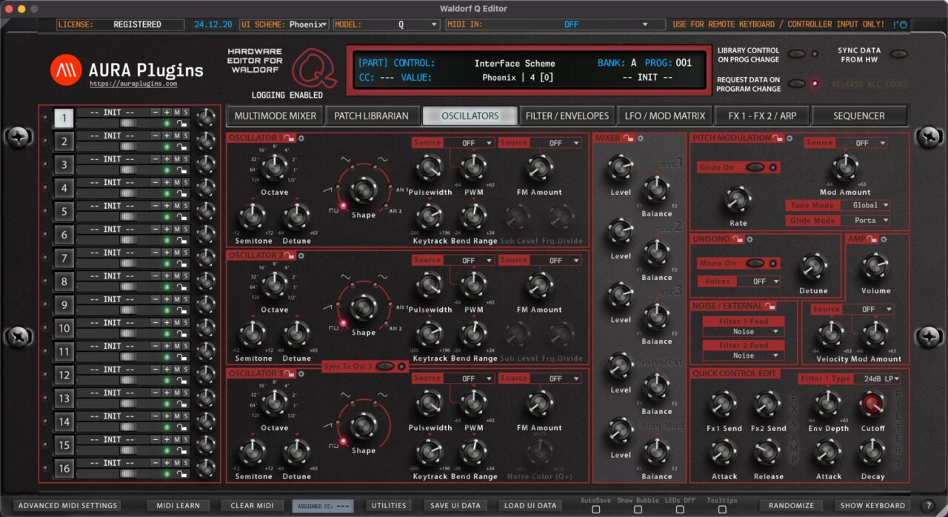Click SHOW KEYBOARD at the bottom
Screen dimensions: 948x517
[873, 505]
